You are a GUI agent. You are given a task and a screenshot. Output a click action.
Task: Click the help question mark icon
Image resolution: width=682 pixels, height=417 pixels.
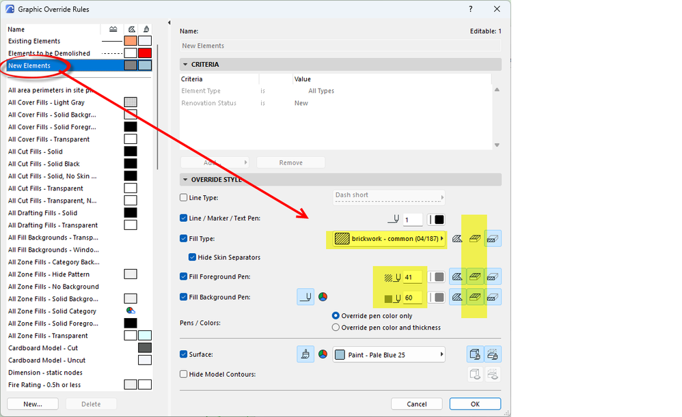471,9
